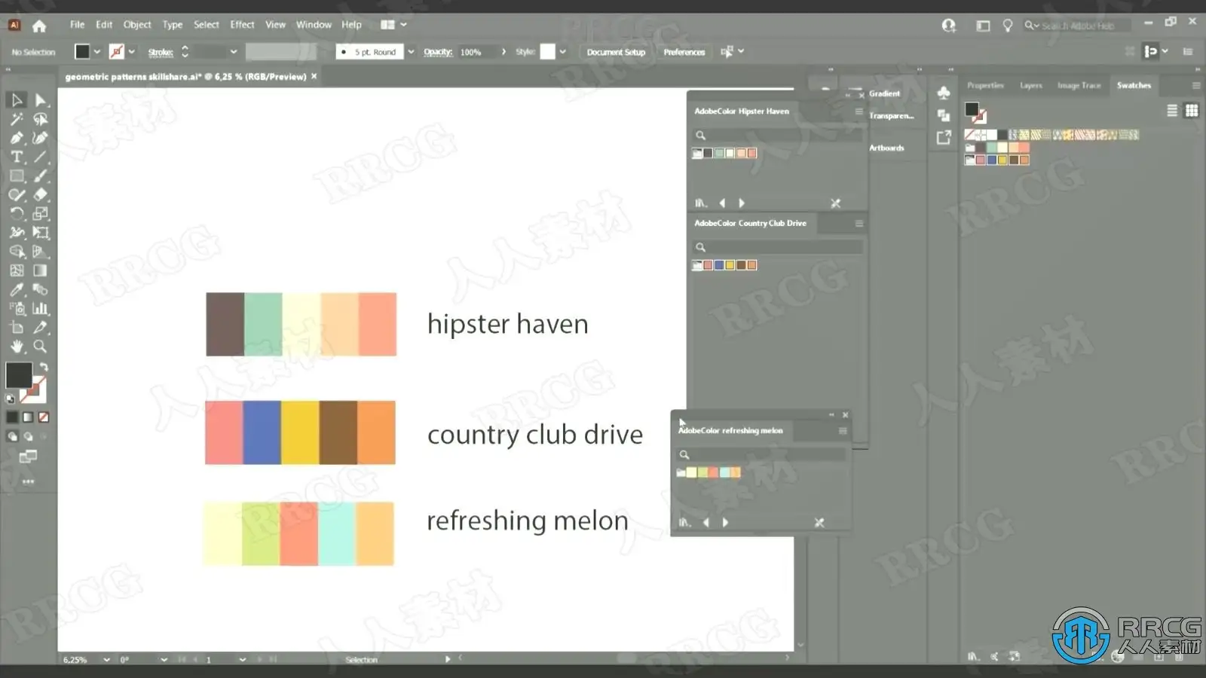Select the Lasso tool

(41, 119)
